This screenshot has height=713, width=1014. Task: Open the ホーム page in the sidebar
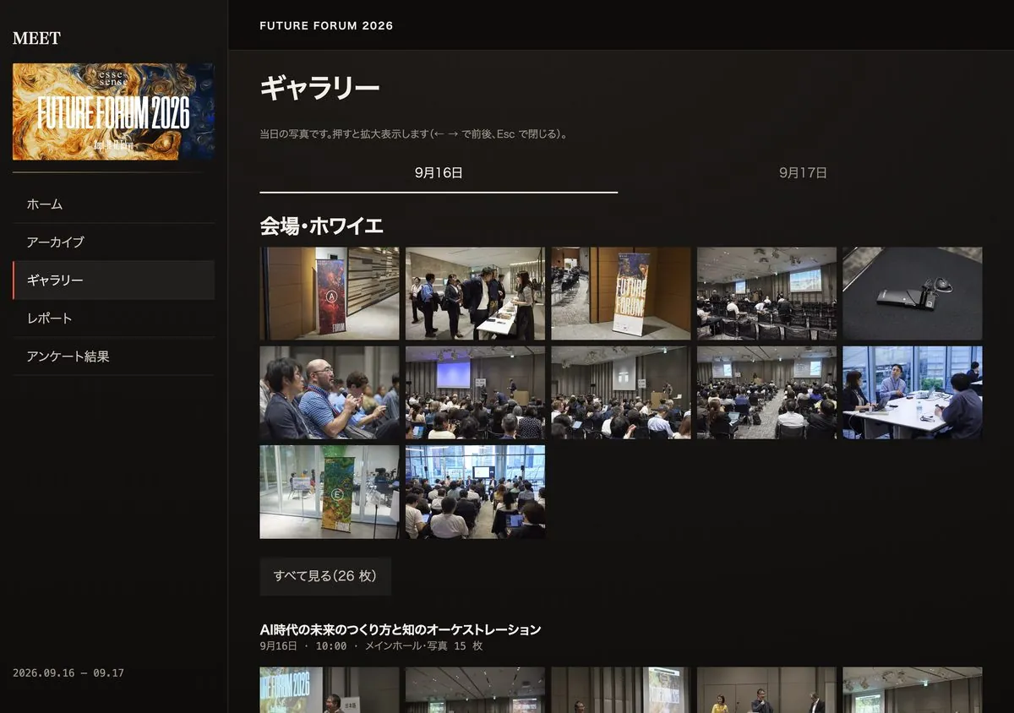pyautogui.click(x=113, y=204)
